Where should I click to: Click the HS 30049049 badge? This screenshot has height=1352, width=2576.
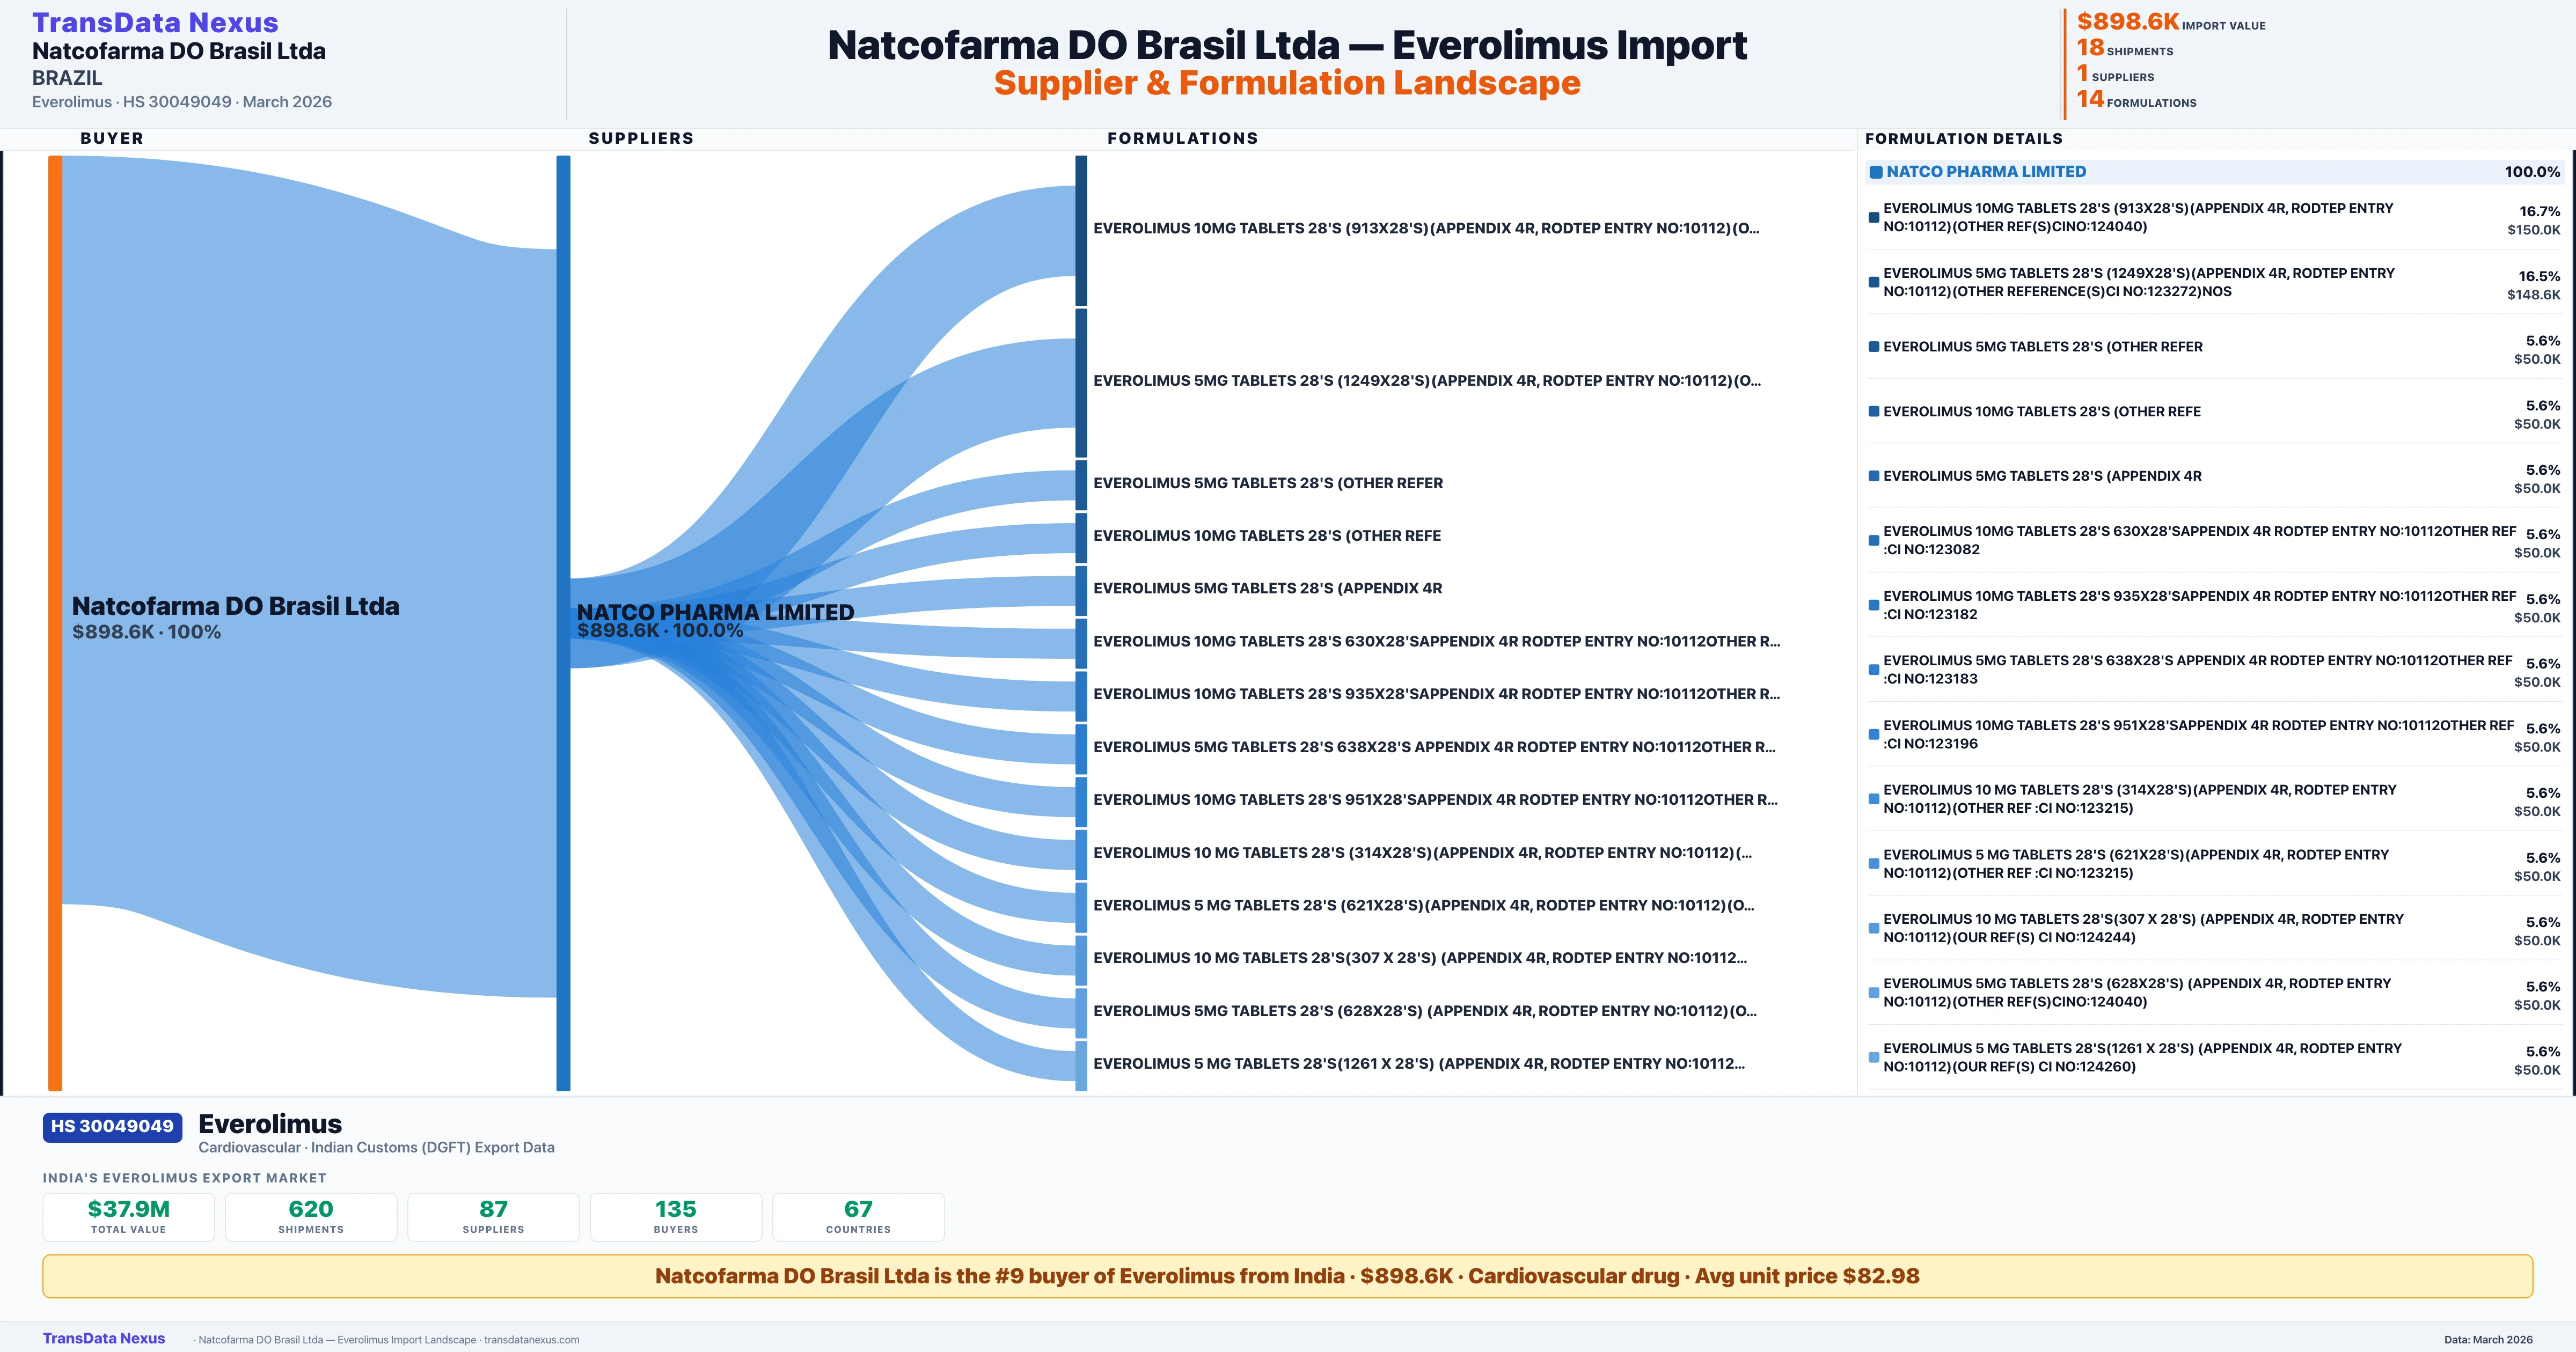[x=112, y=1127]
